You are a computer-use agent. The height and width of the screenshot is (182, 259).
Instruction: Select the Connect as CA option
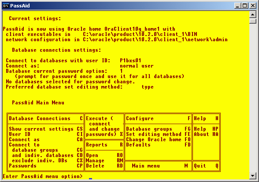(x=46, y=139)
